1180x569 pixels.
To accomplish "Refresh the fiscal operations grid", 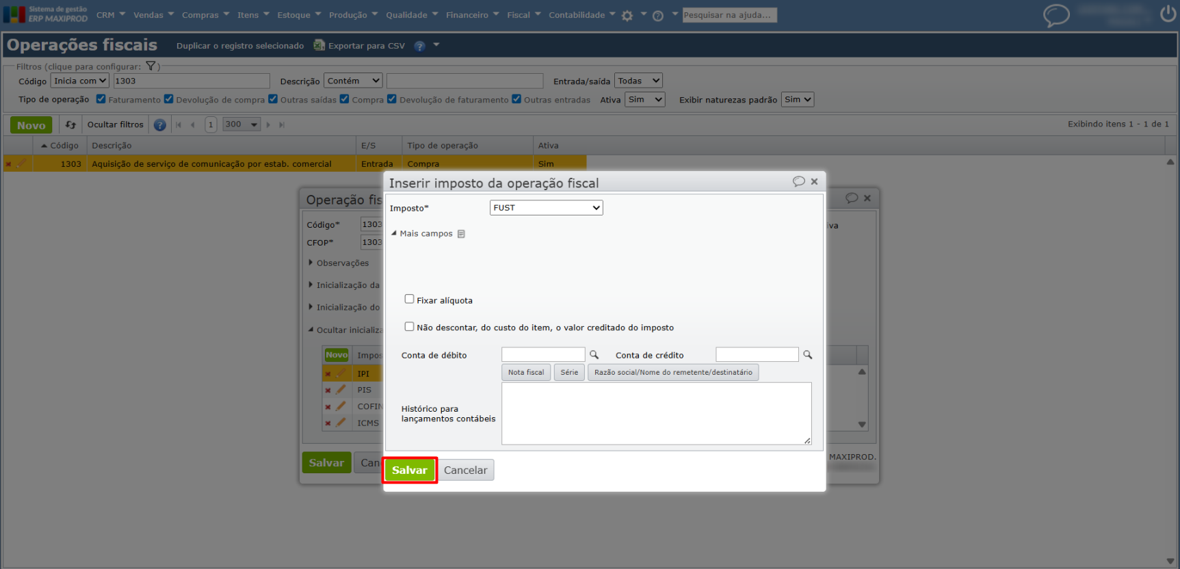I will [x=70, y=124].
